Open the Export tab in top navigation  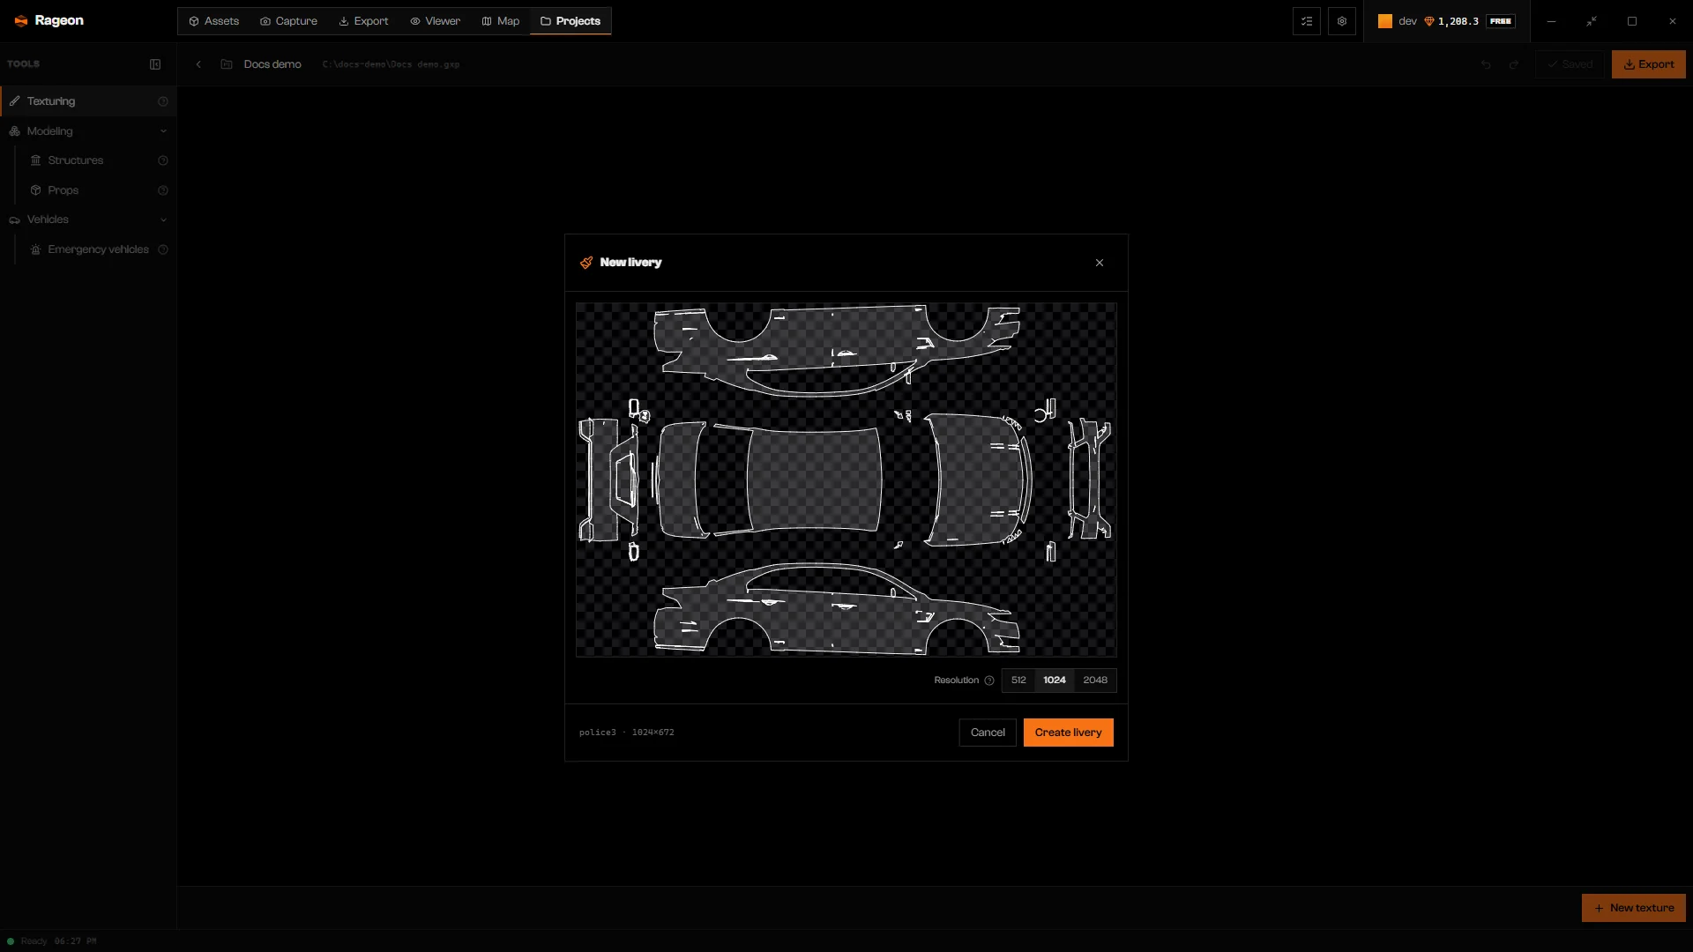363,21
